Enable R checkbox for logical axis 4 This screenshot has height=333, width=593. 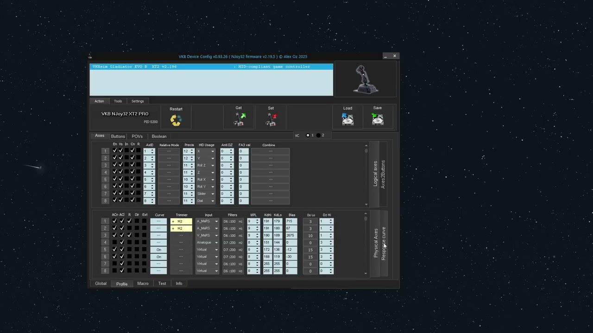[138, 173]
